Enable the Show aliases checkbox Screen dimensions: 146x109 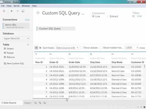[x=81, y=48]
